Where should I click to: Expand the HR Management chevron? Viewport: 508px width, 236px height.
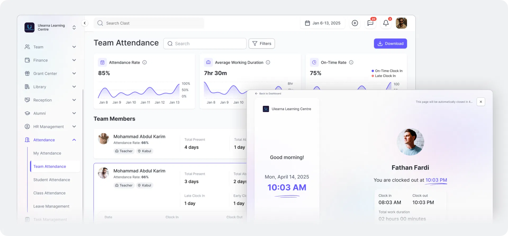(x=74, y=126)
